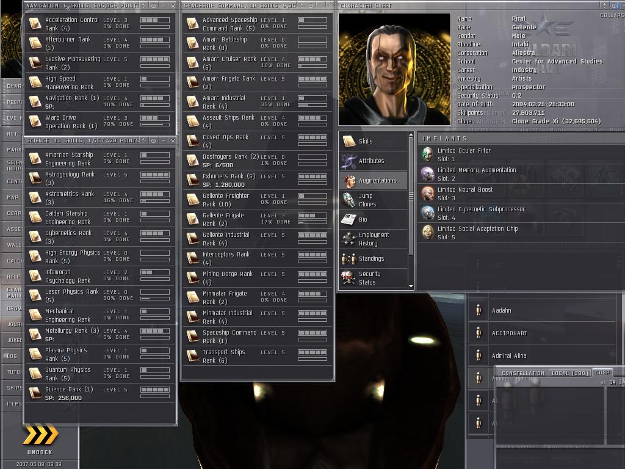Pin the Science skills window
625x469 pixels.
(x=153, y=141)
